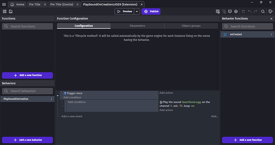The image size is (275, 145).
Task: Open the onCreated function three-dot menu
Action: 271,34
